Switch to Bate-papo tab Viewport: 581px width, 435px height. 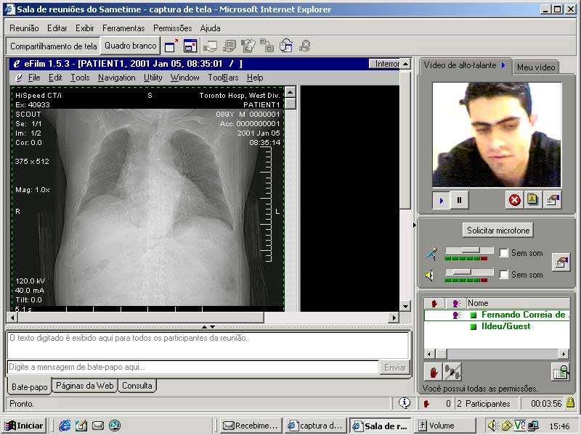(x=29, y=387)
